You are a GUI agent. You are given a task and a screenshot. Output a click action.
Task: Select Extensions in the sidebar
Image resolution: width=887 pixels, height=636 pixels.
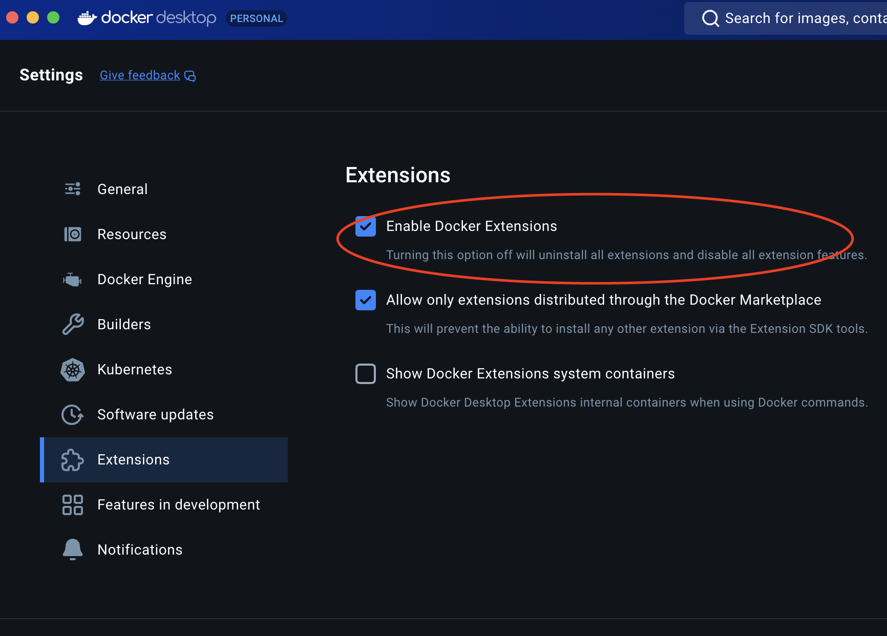click(164, 460)
